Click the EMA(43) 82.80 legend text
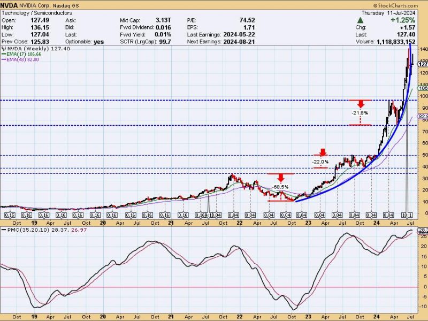Image resolution: width=428 pixels, height=321 pixels. 22,59
